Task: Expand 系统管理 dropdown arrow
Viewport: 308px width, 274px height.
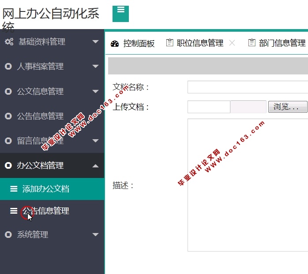Action: 95,235
